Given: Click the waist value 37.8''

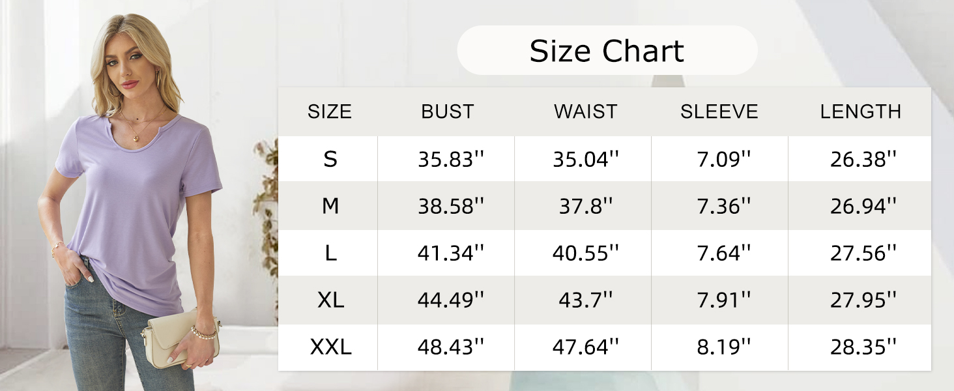Looking at the screenshot, I should pos(586,207).
